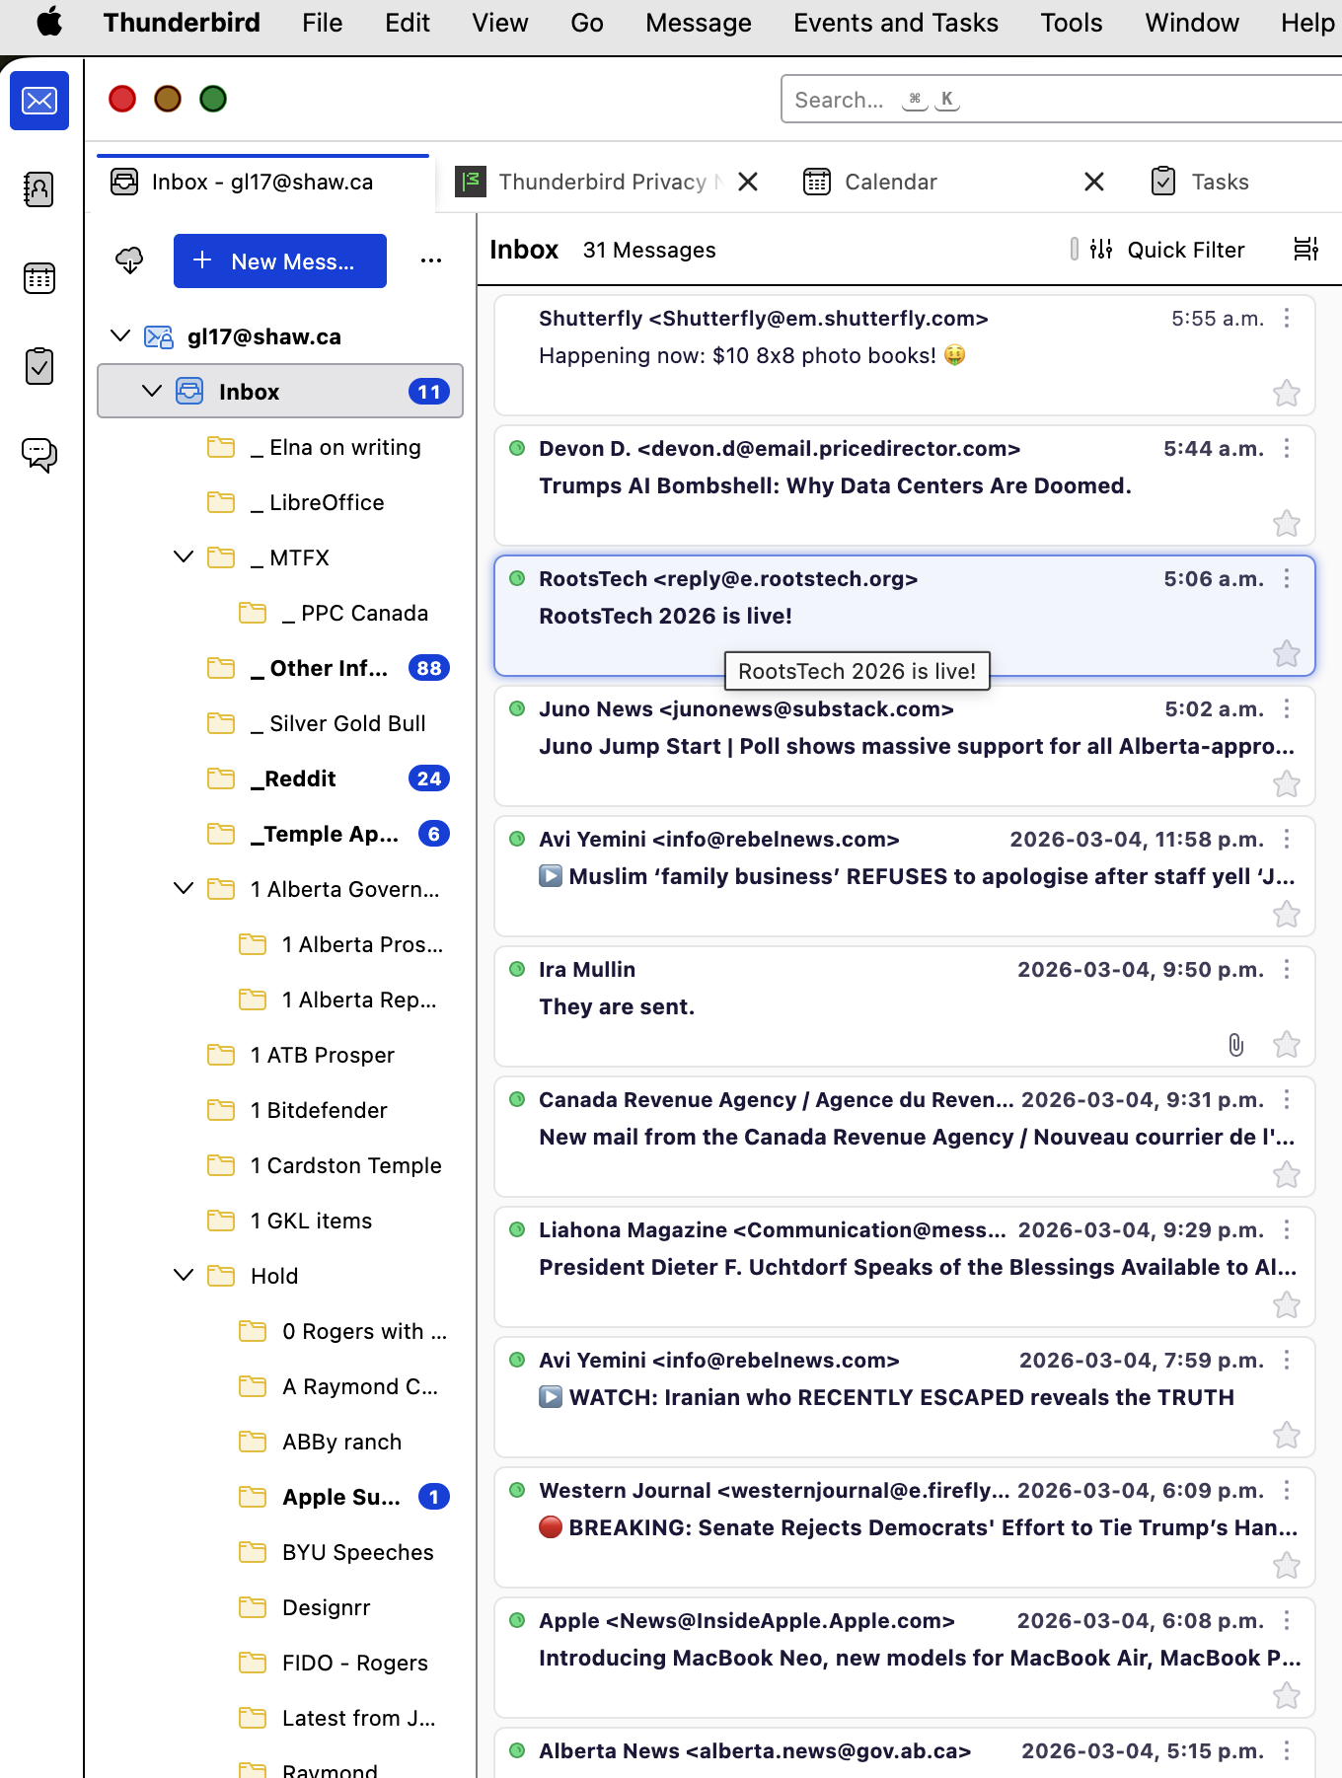The width and height of the screenshot is (1342, 1778).
Task: Open the Tools menu
Action: [x=1072, y=22]
